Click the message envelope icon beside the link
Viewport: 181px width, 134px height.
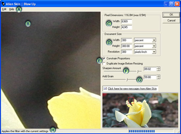click(x=105, y=88)
